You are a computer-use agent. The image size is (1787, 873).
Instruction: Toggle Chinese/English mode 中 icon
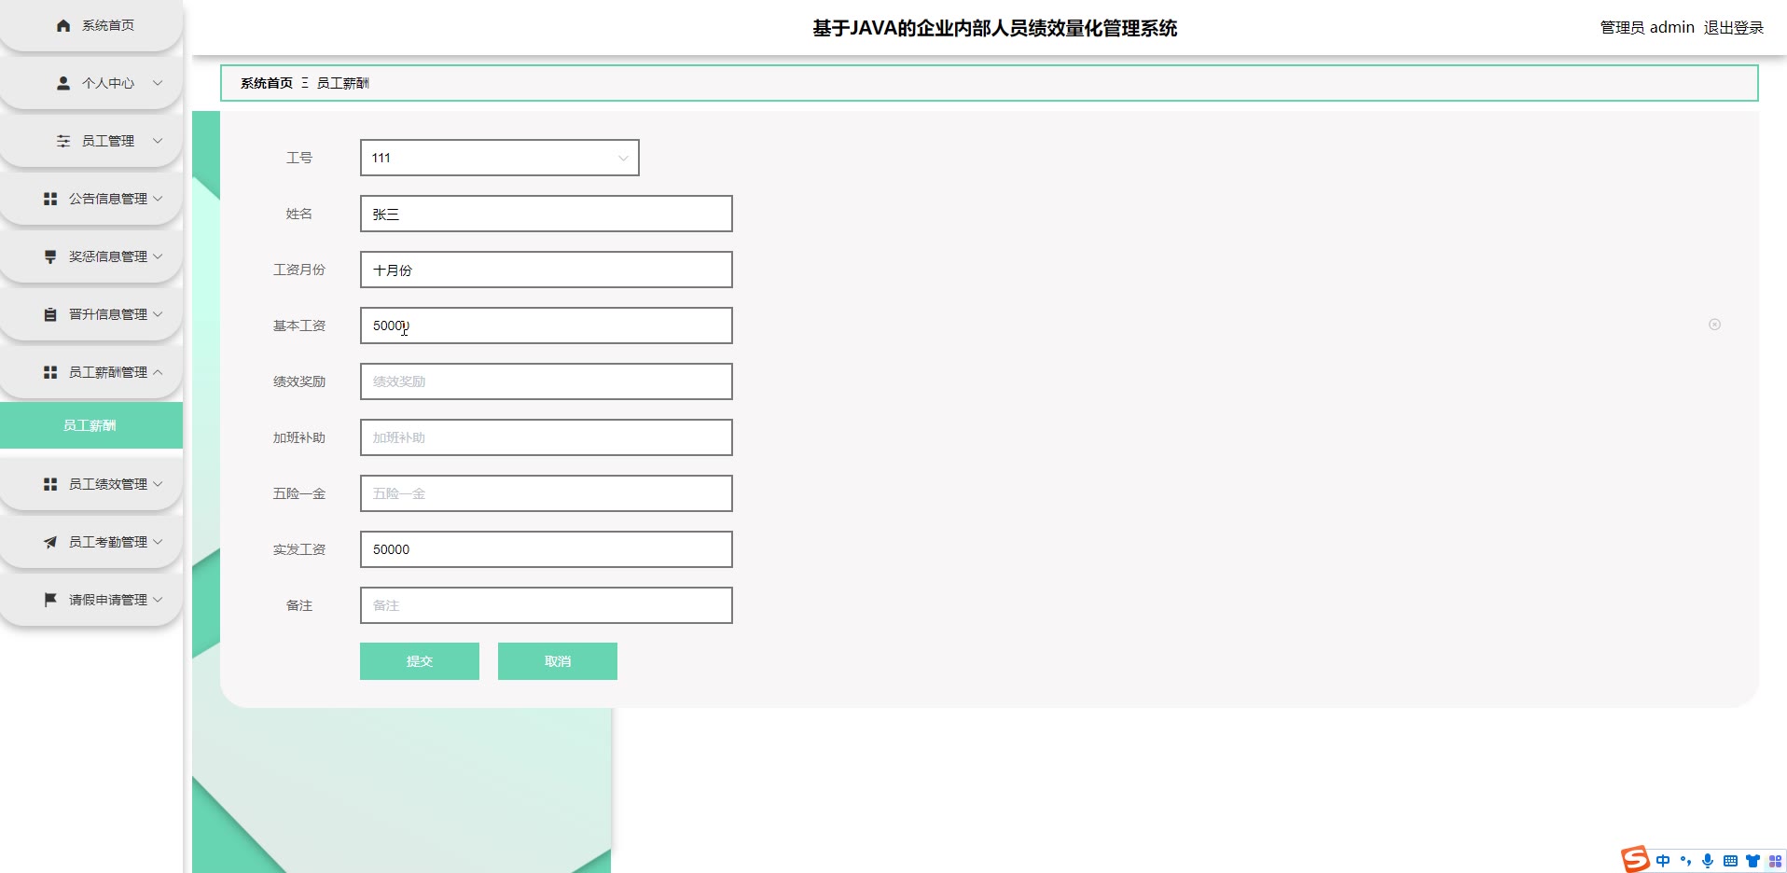(x=1663, y=861)
